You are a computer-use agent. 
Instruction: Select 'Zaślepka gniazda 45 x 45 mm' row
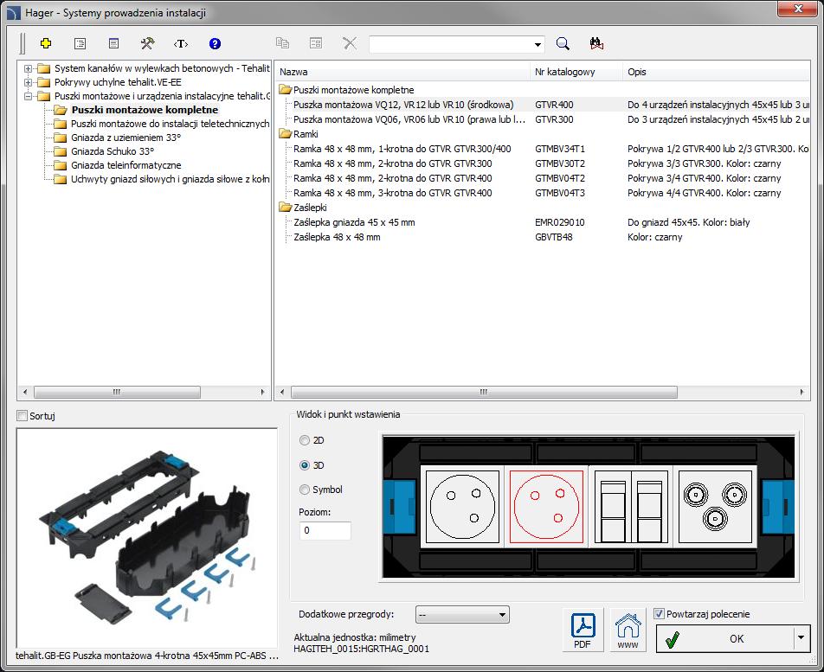tap(543, 222)
